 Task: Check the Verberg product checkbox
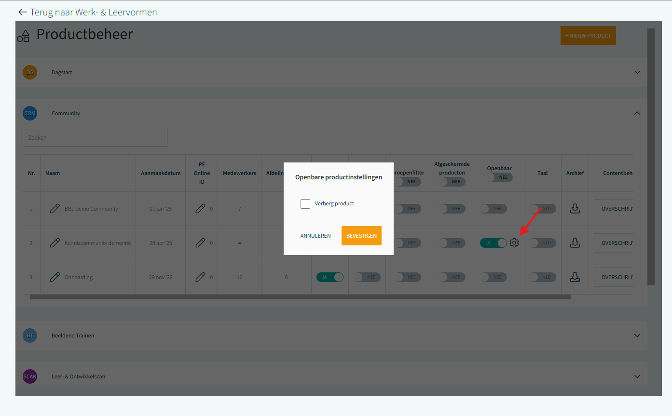point(305,204)
